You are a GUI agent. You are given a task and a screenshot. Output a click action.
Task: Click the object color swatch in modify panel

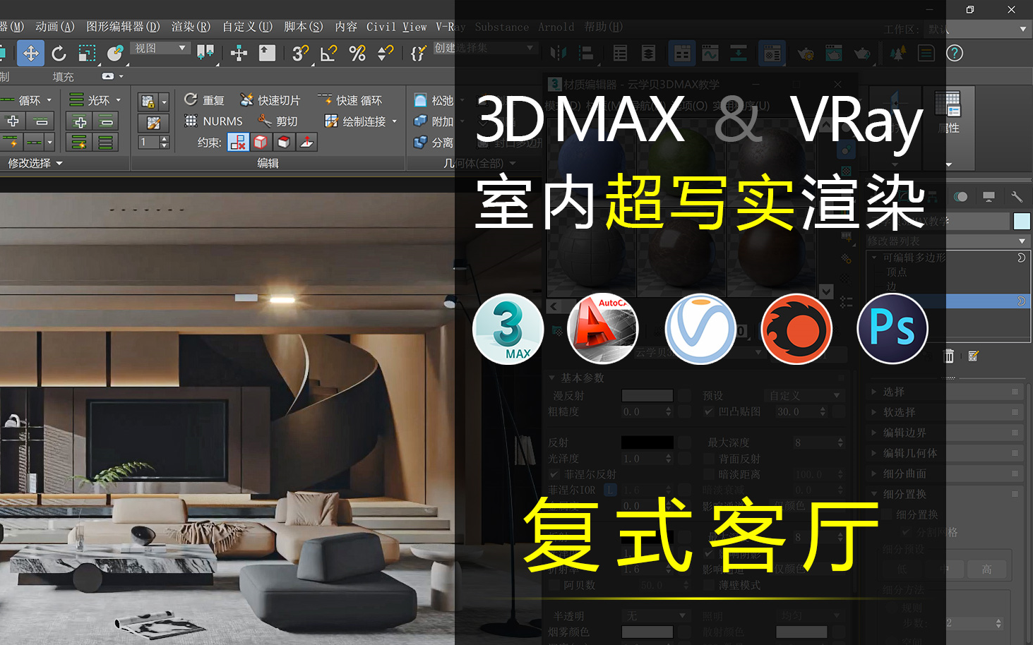tap(1022, 221)
